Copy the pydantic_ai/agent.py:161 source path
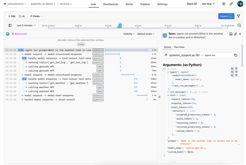The width and height of the screenshot is (246, 165). pyautogui.click(x=235, y=55)
